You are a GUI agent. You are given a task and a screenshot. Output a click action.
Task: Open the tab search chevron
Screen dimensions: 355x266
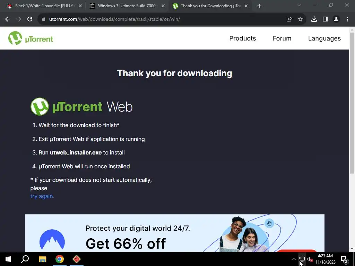pos(299,5)
